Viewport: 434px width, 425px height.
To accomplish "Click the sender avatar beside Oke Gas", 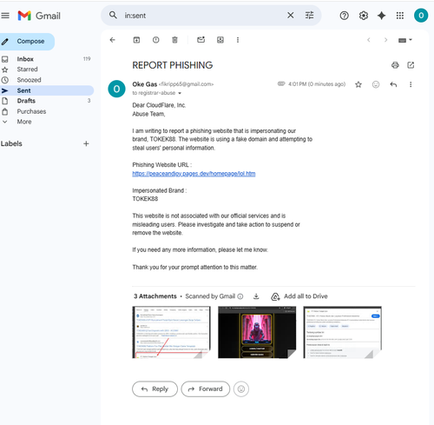I will point(116,89).
